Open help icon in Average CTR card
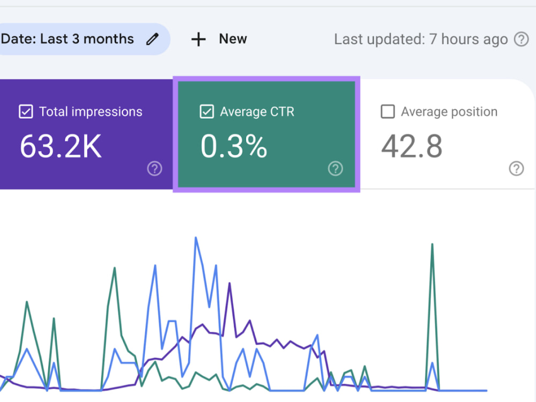This screenshot has width=536, height=402. 336,168
